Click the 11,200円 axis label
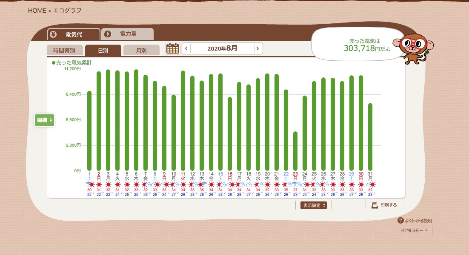The image size is (469, 255). (72, 69)
